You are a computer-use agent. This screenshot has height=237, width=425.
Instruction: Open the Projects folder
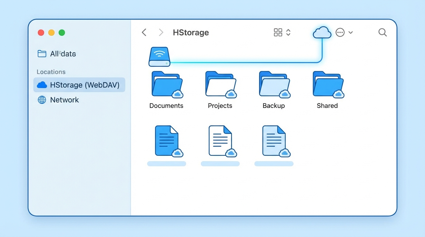[220, 84]
